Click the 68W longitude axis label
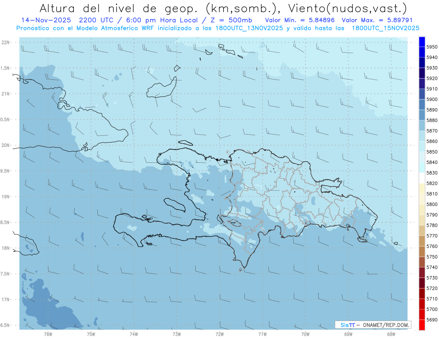 click(x=391, y=334)
